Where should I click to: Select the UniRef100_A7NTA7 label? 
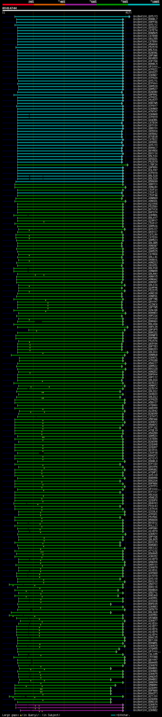(x=145, y=112)
